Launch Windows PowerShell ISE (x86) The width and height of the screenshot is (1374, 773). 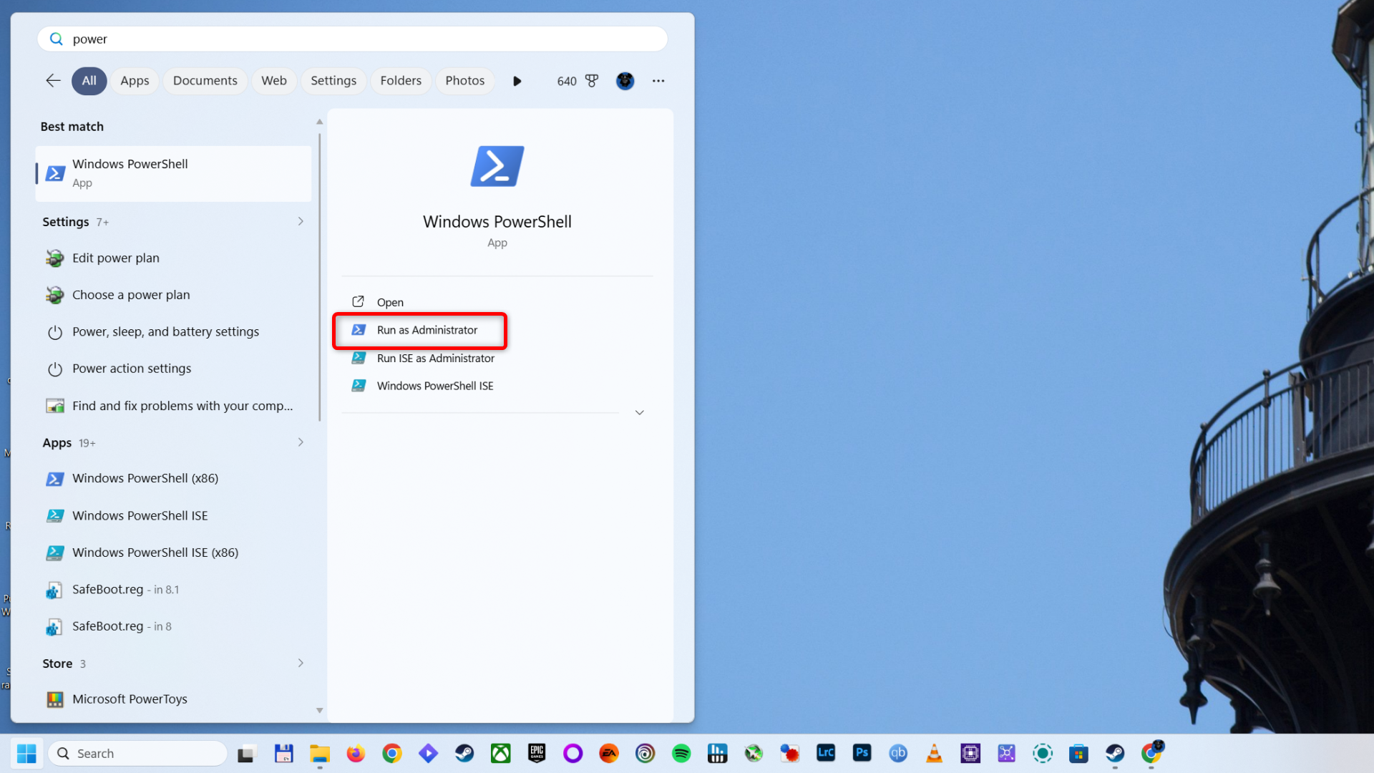pos(173,553)
